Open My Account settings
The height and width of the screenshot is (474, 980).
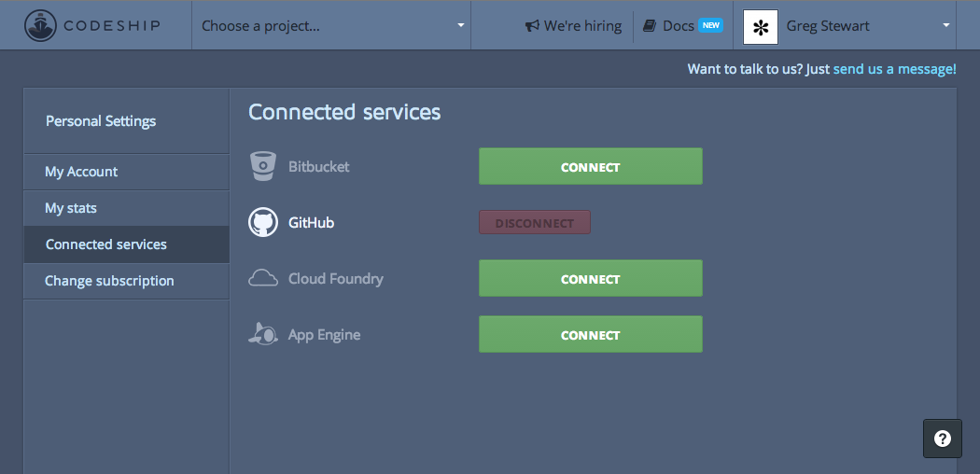pyautogui.click(x=127, y=172)
